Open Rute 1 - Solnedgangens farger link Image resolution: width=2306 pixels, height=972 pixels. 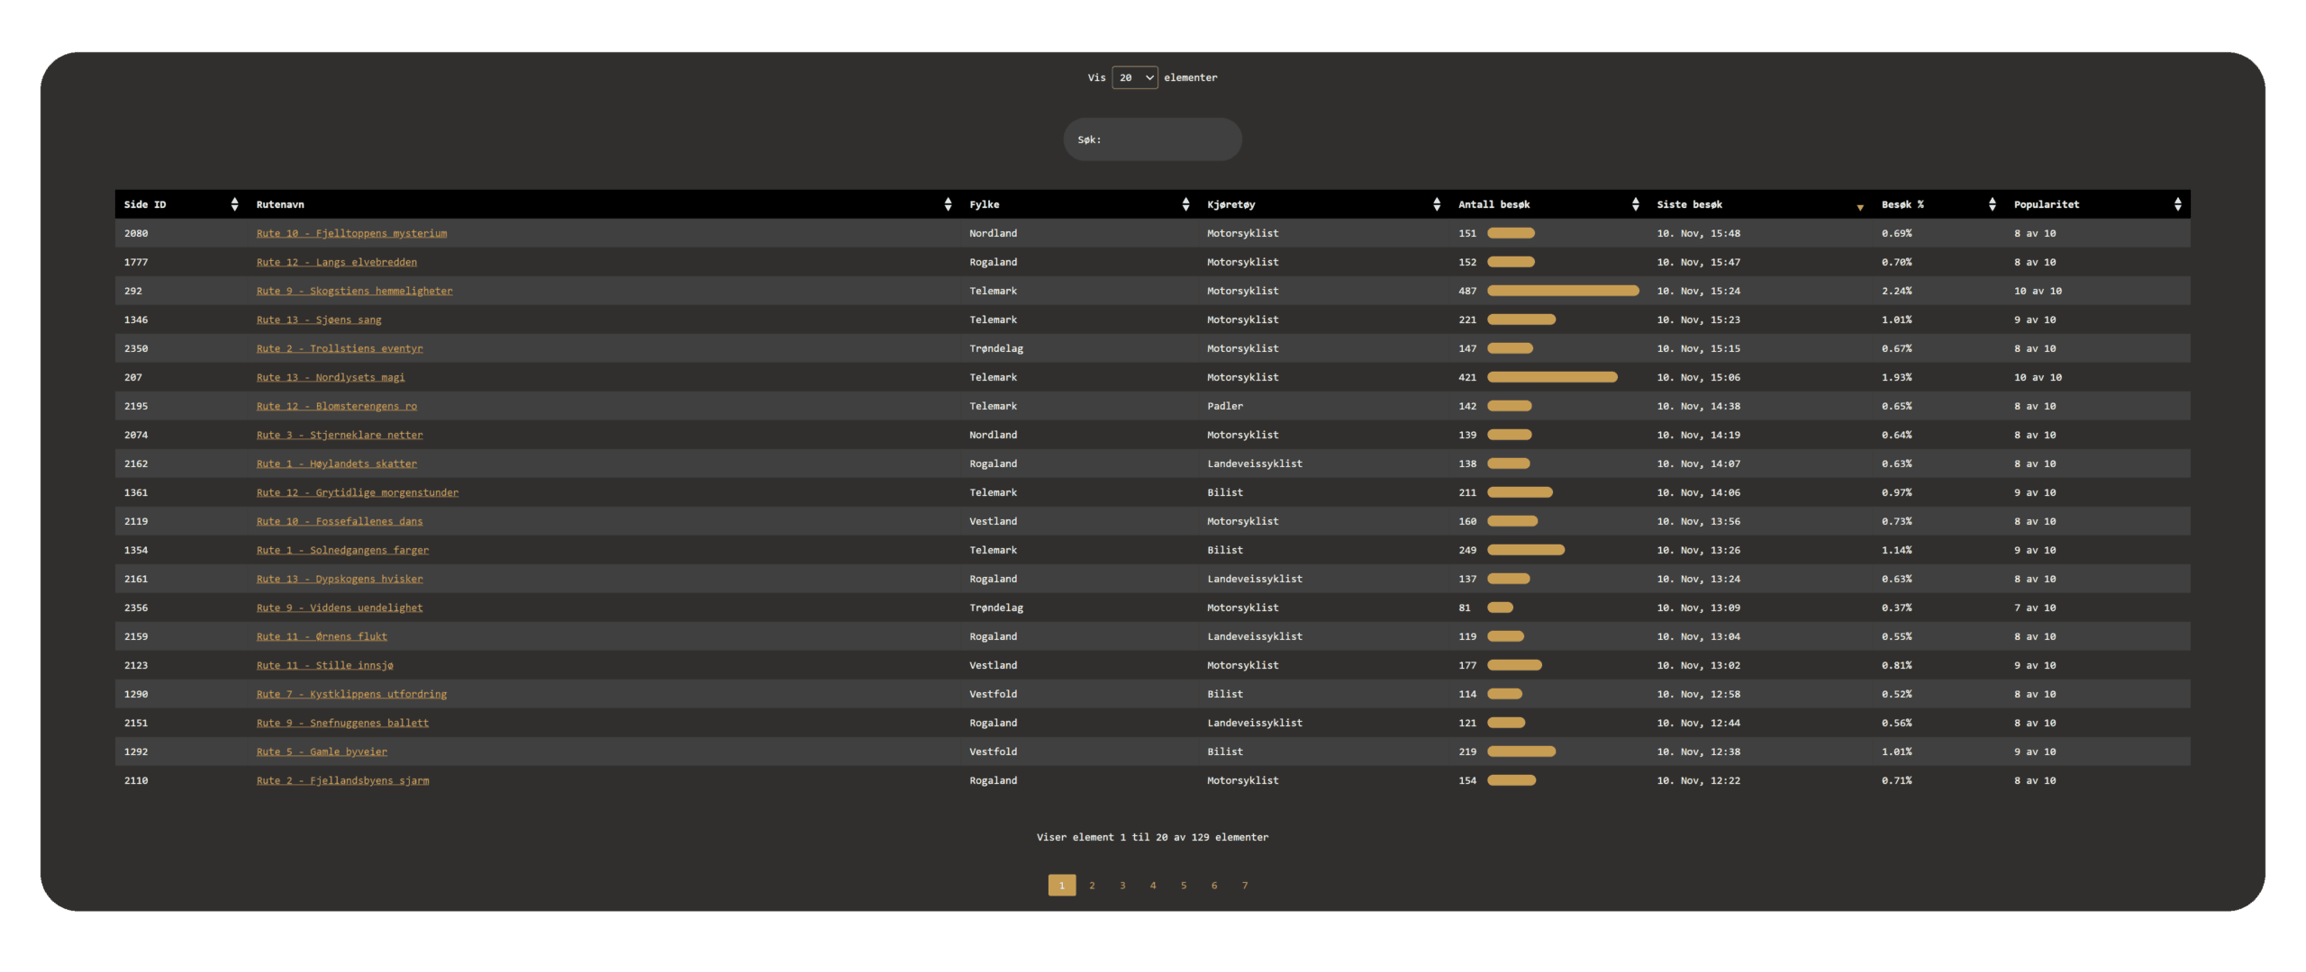[x=342, y=550]
